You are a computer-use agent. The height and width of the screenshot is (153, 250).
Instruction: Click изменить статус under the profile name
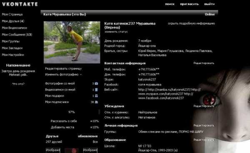pyautogui.click(x=116, y=32)
